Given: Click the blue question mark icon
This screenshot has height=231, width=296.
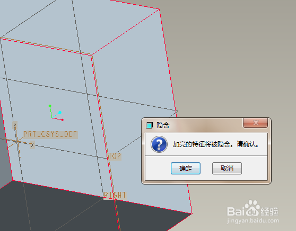Looking at the screenshot, I should 159,144.
